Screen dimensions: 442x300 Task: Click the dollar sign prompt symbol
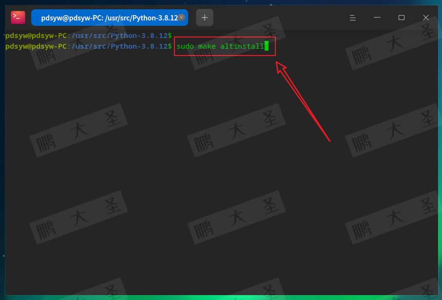pyautogui.click(x=170, y=46)
